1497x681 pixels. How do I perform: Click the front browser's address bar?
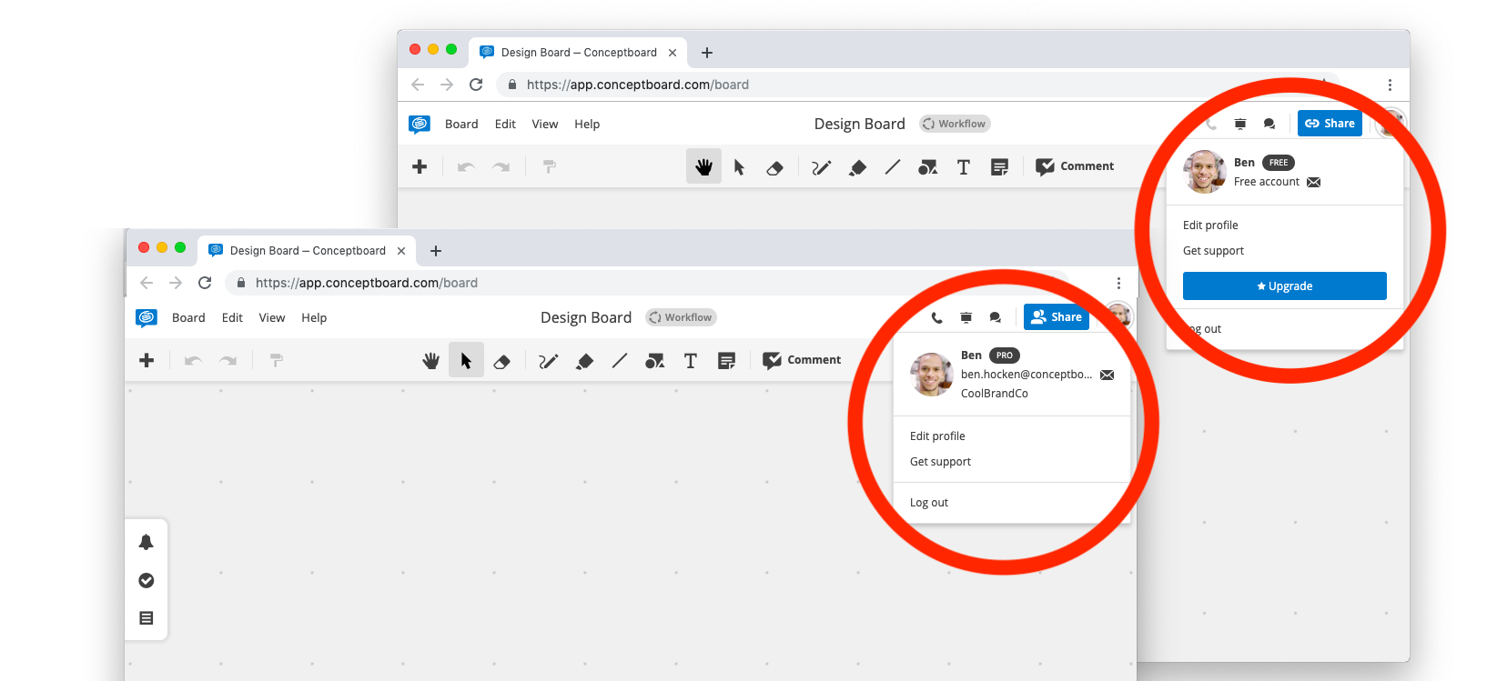637,283
